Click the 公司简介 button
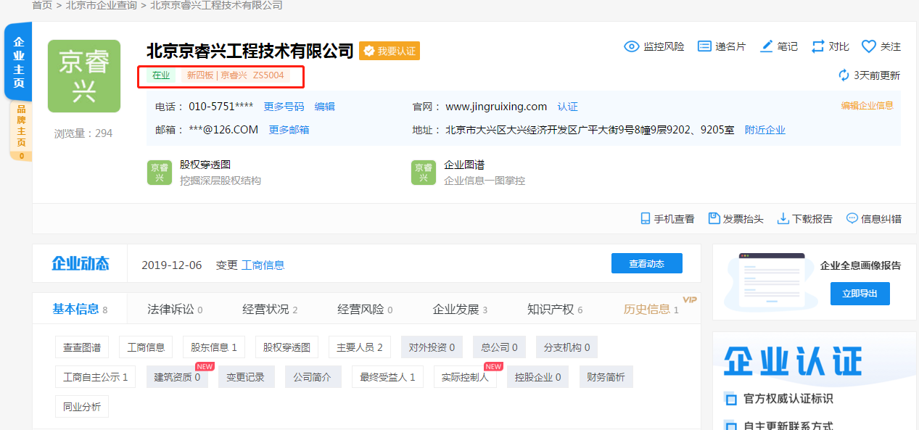The image size is (919, 430). point(313,377)
